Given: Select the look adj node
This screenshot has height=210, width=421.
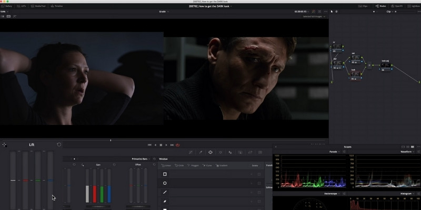Looking at the screenshot, I should coord(386,66).
